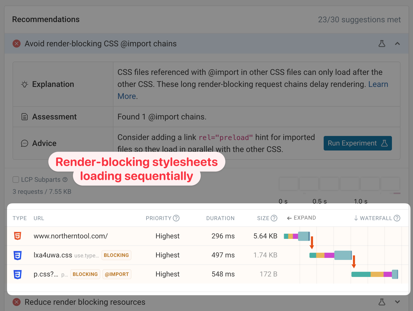Click the red failed status icon for @import chains
The height and width of the screenshot is (311, 413).
click(17, 44)
